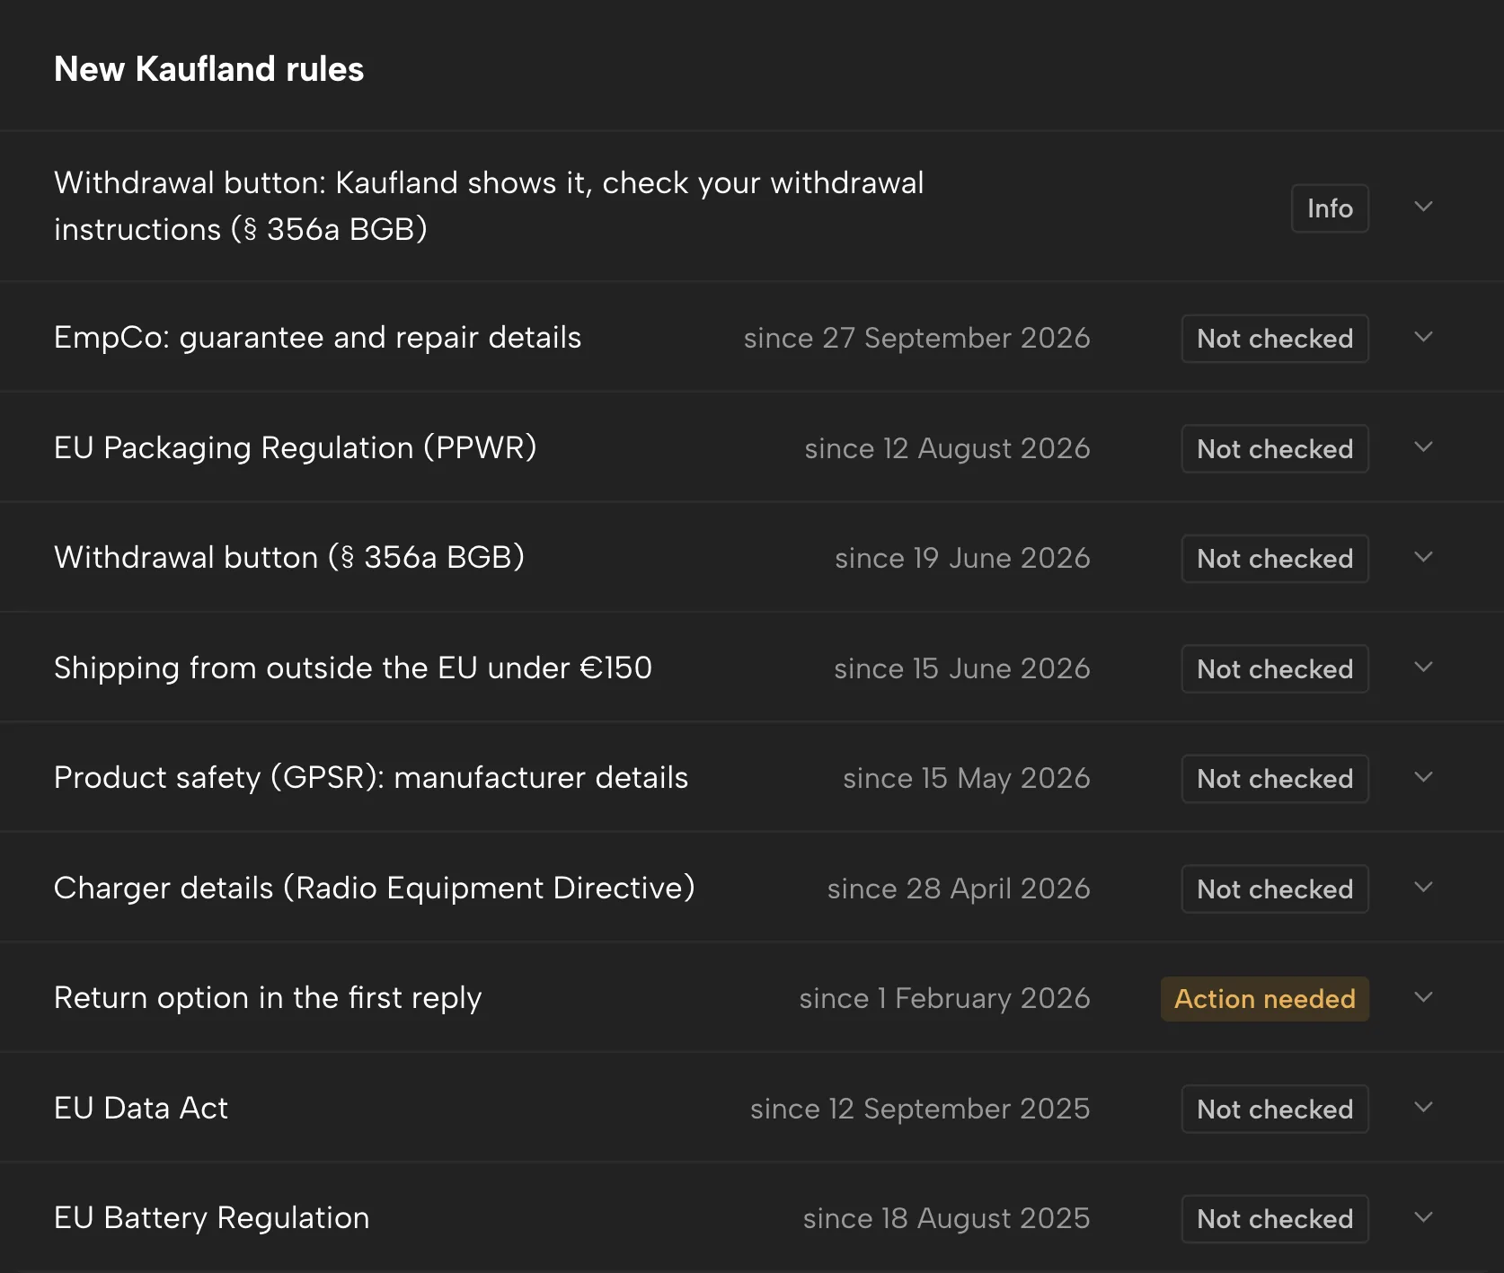Click the 'since 1 February 2026' date
The image size is (1504, 1273).
(945, 998)
